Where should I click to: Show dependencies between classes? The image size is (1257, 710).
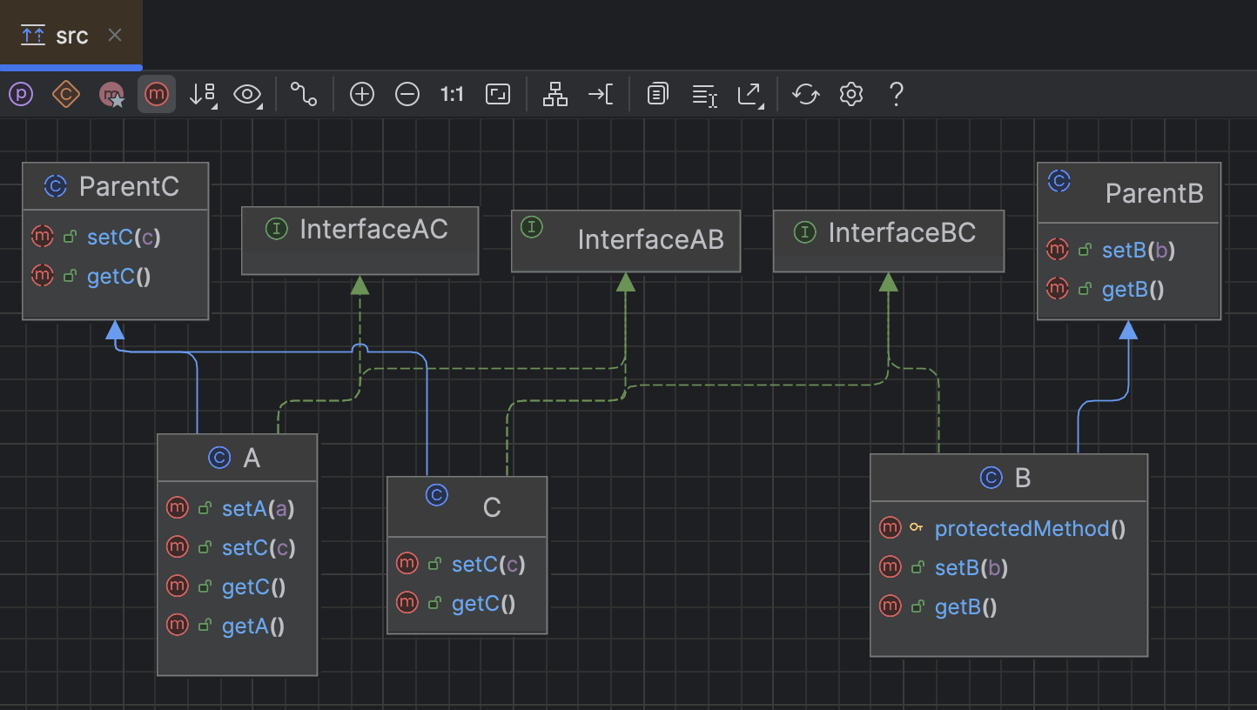303,94
